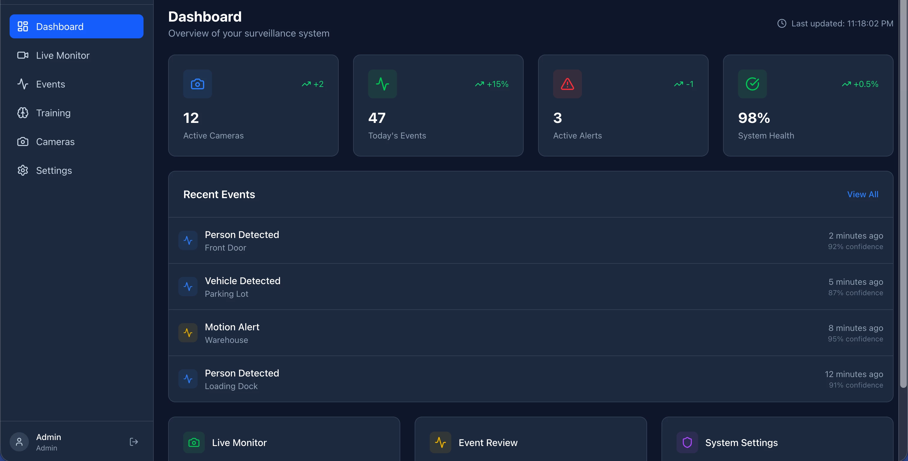
Task: Click the camera icon in Active Cameras card
Action: 197,84
